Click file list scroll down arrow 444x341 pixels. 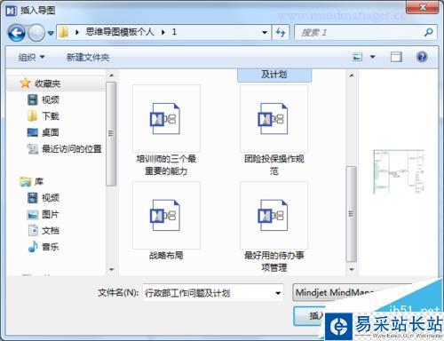click(352, 269)
